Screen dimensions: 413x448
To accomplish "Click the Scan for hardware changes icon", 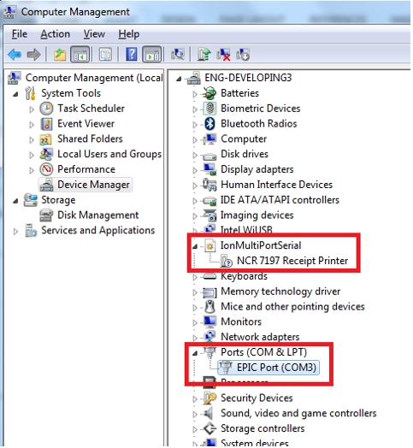I will tap(178, 54).
